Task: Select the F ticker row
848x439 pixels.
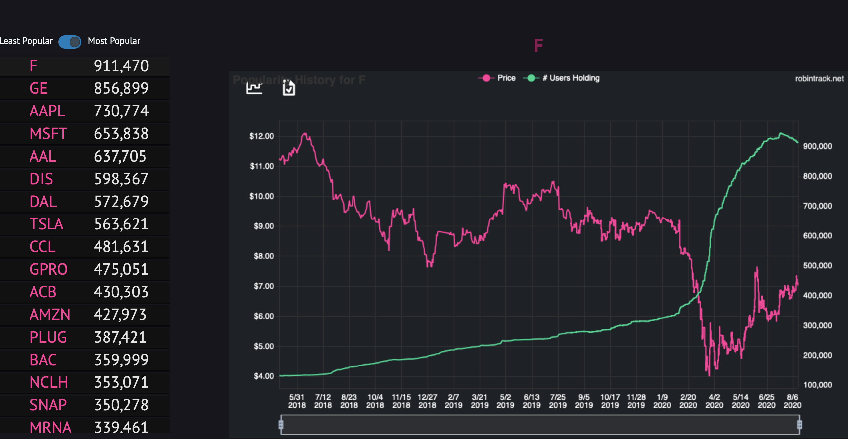Action: point(85,66)
